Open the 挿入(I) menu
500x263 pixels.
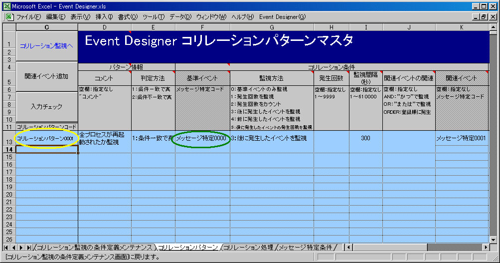[104, 17]
